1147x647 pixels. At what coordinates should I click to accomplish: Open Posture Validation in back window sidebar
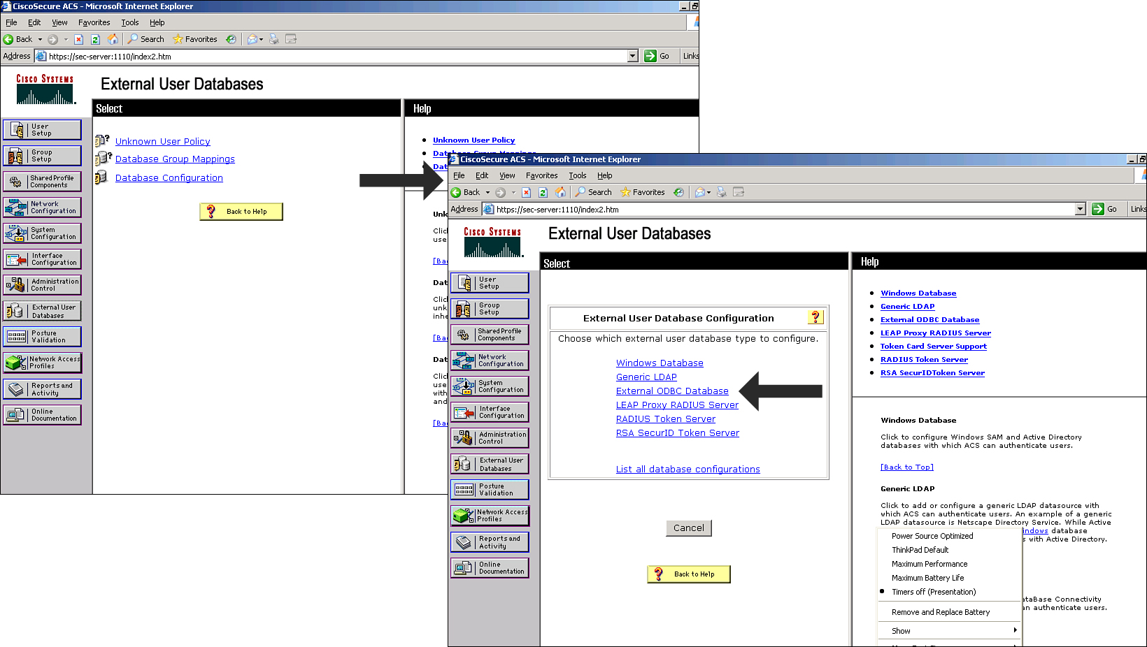pos(42,337)
